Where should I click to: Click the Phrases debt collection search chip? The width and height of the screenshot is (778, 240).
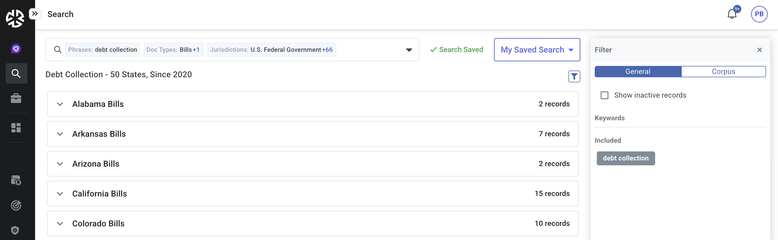[102, 50]
